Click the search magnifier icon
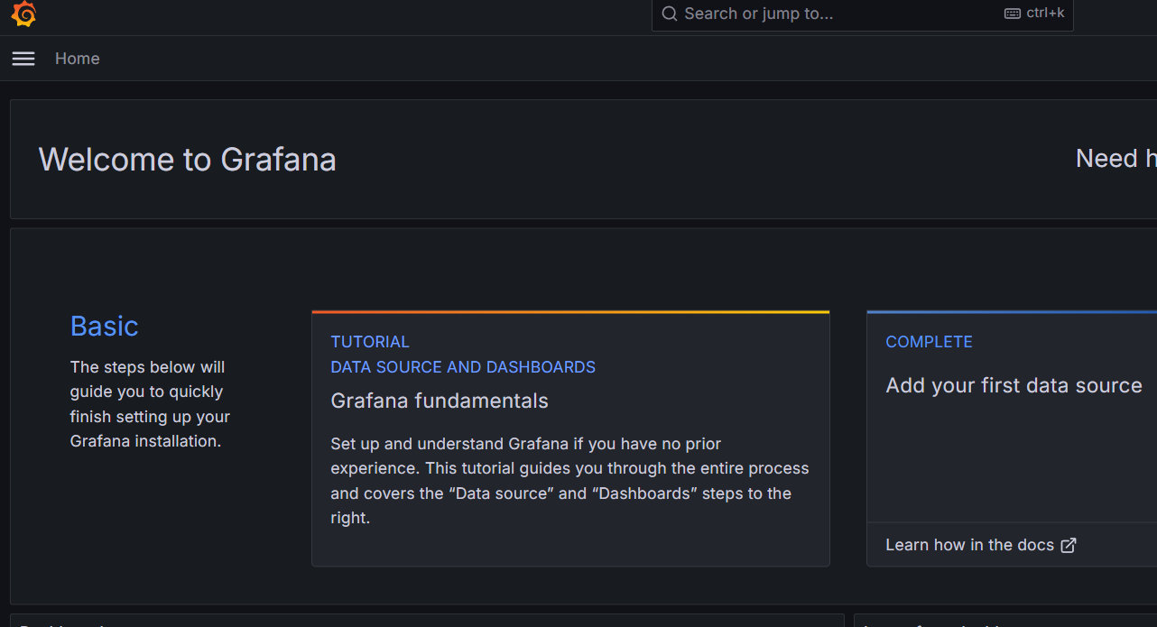1157x627 pixels. click(x=670, y=14)
